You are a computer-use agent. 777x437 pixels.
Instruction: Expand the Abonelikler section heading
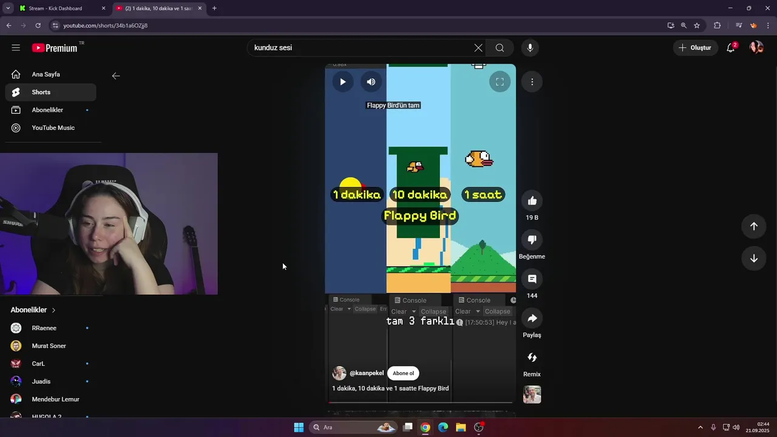(33, 310)
